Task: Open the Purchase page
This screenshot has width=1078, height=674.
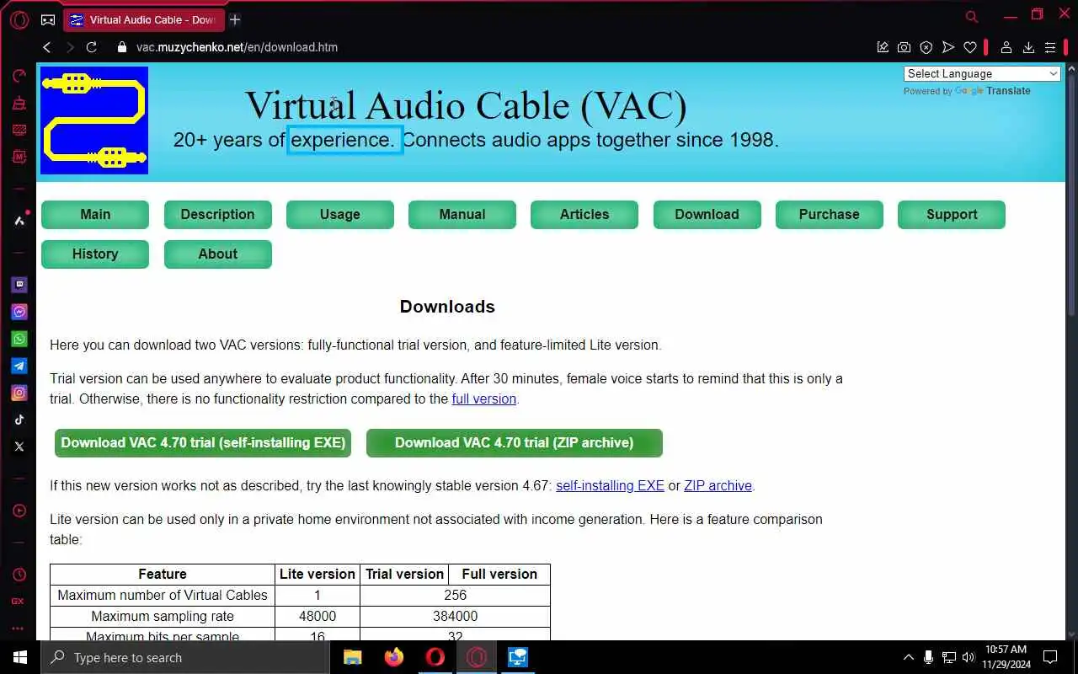Action: (x=830, y=214)
